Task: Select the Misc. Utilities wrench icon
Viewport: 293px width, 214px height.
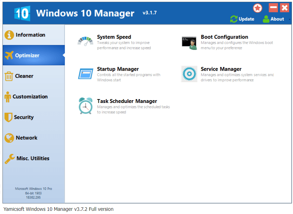Action: 9,158
